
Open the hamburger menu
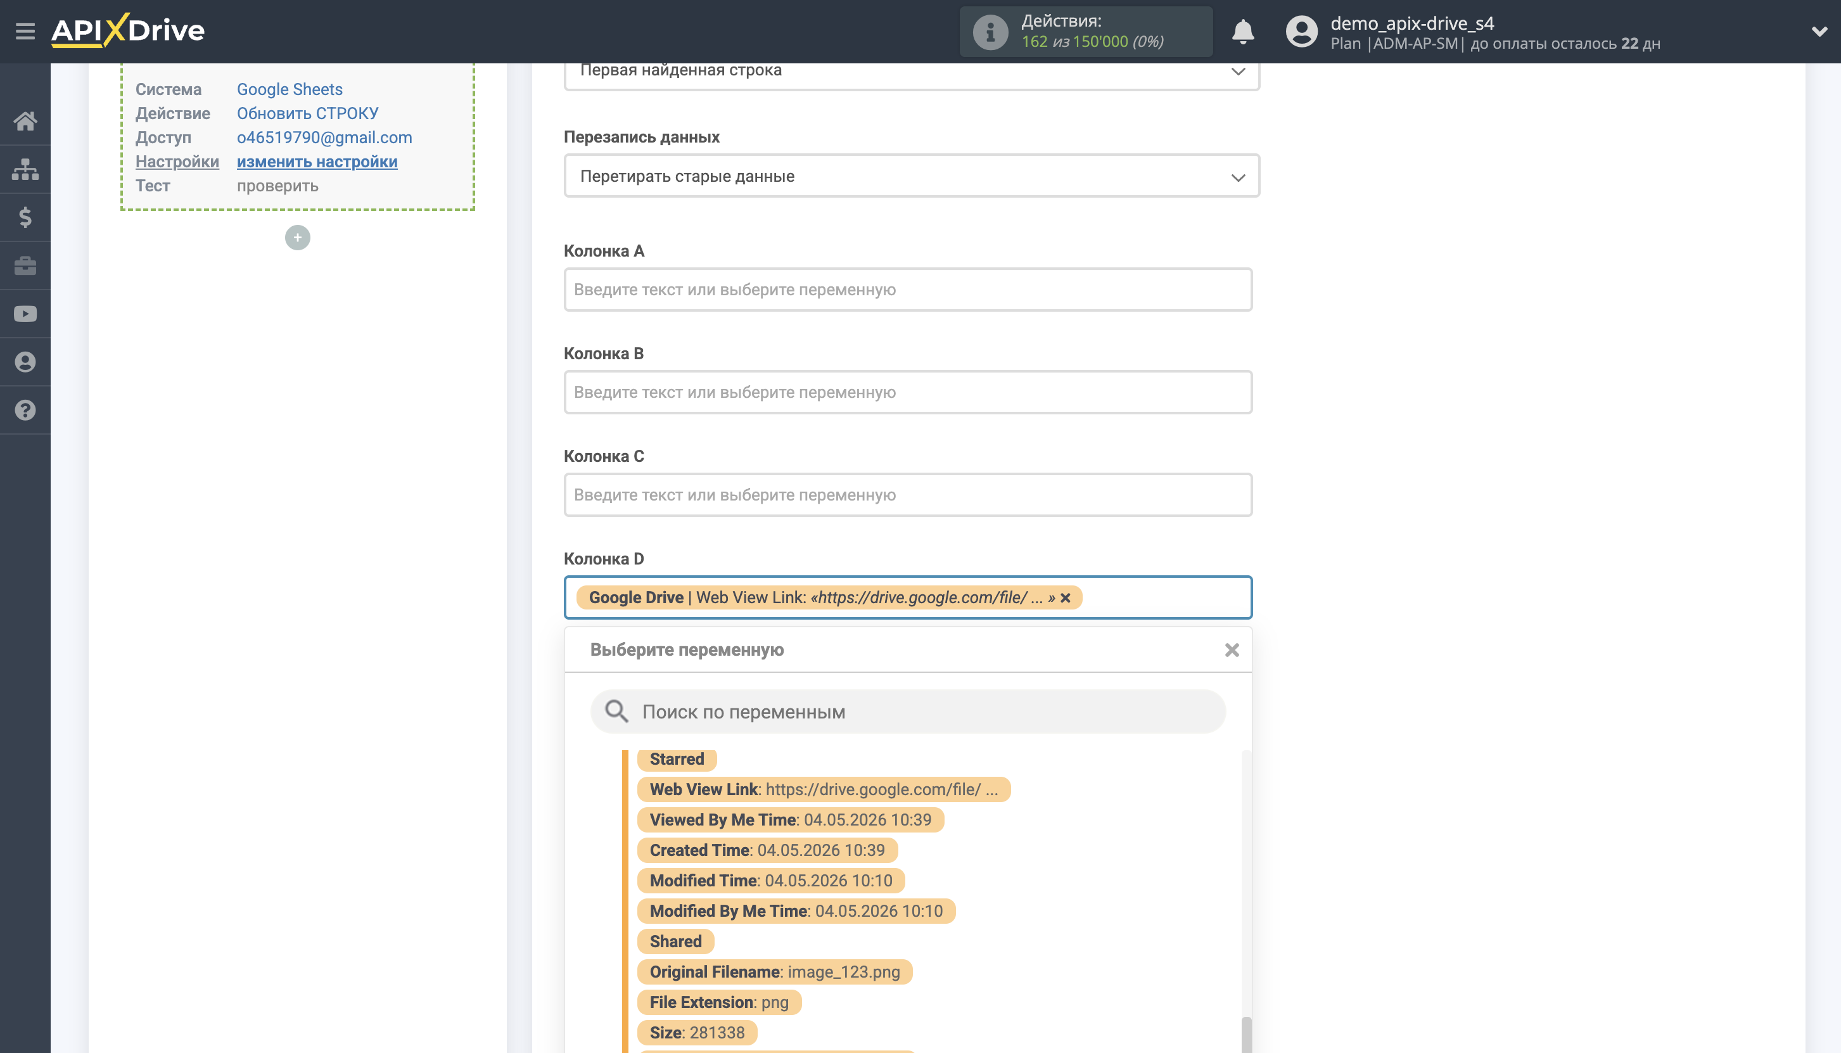tap(25, 31)
